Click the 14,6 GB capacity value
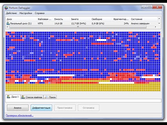The width and height of the screenshot is (167, 125). click(58, 24)
